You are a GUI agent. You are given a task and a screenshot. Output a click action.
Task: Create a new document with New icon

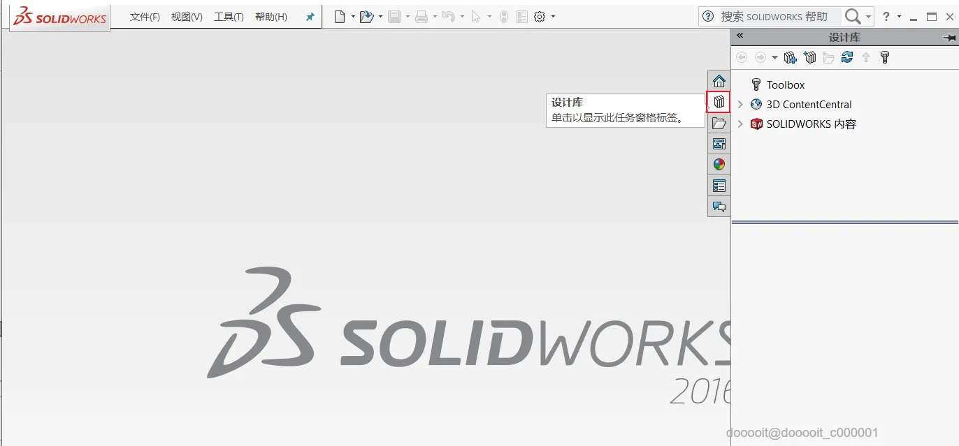[340, 17]
